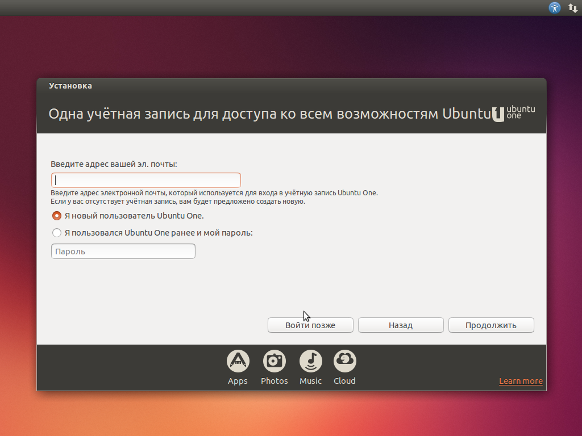Click the "Одна учётная запись" heading

click(x=270, y=114)
